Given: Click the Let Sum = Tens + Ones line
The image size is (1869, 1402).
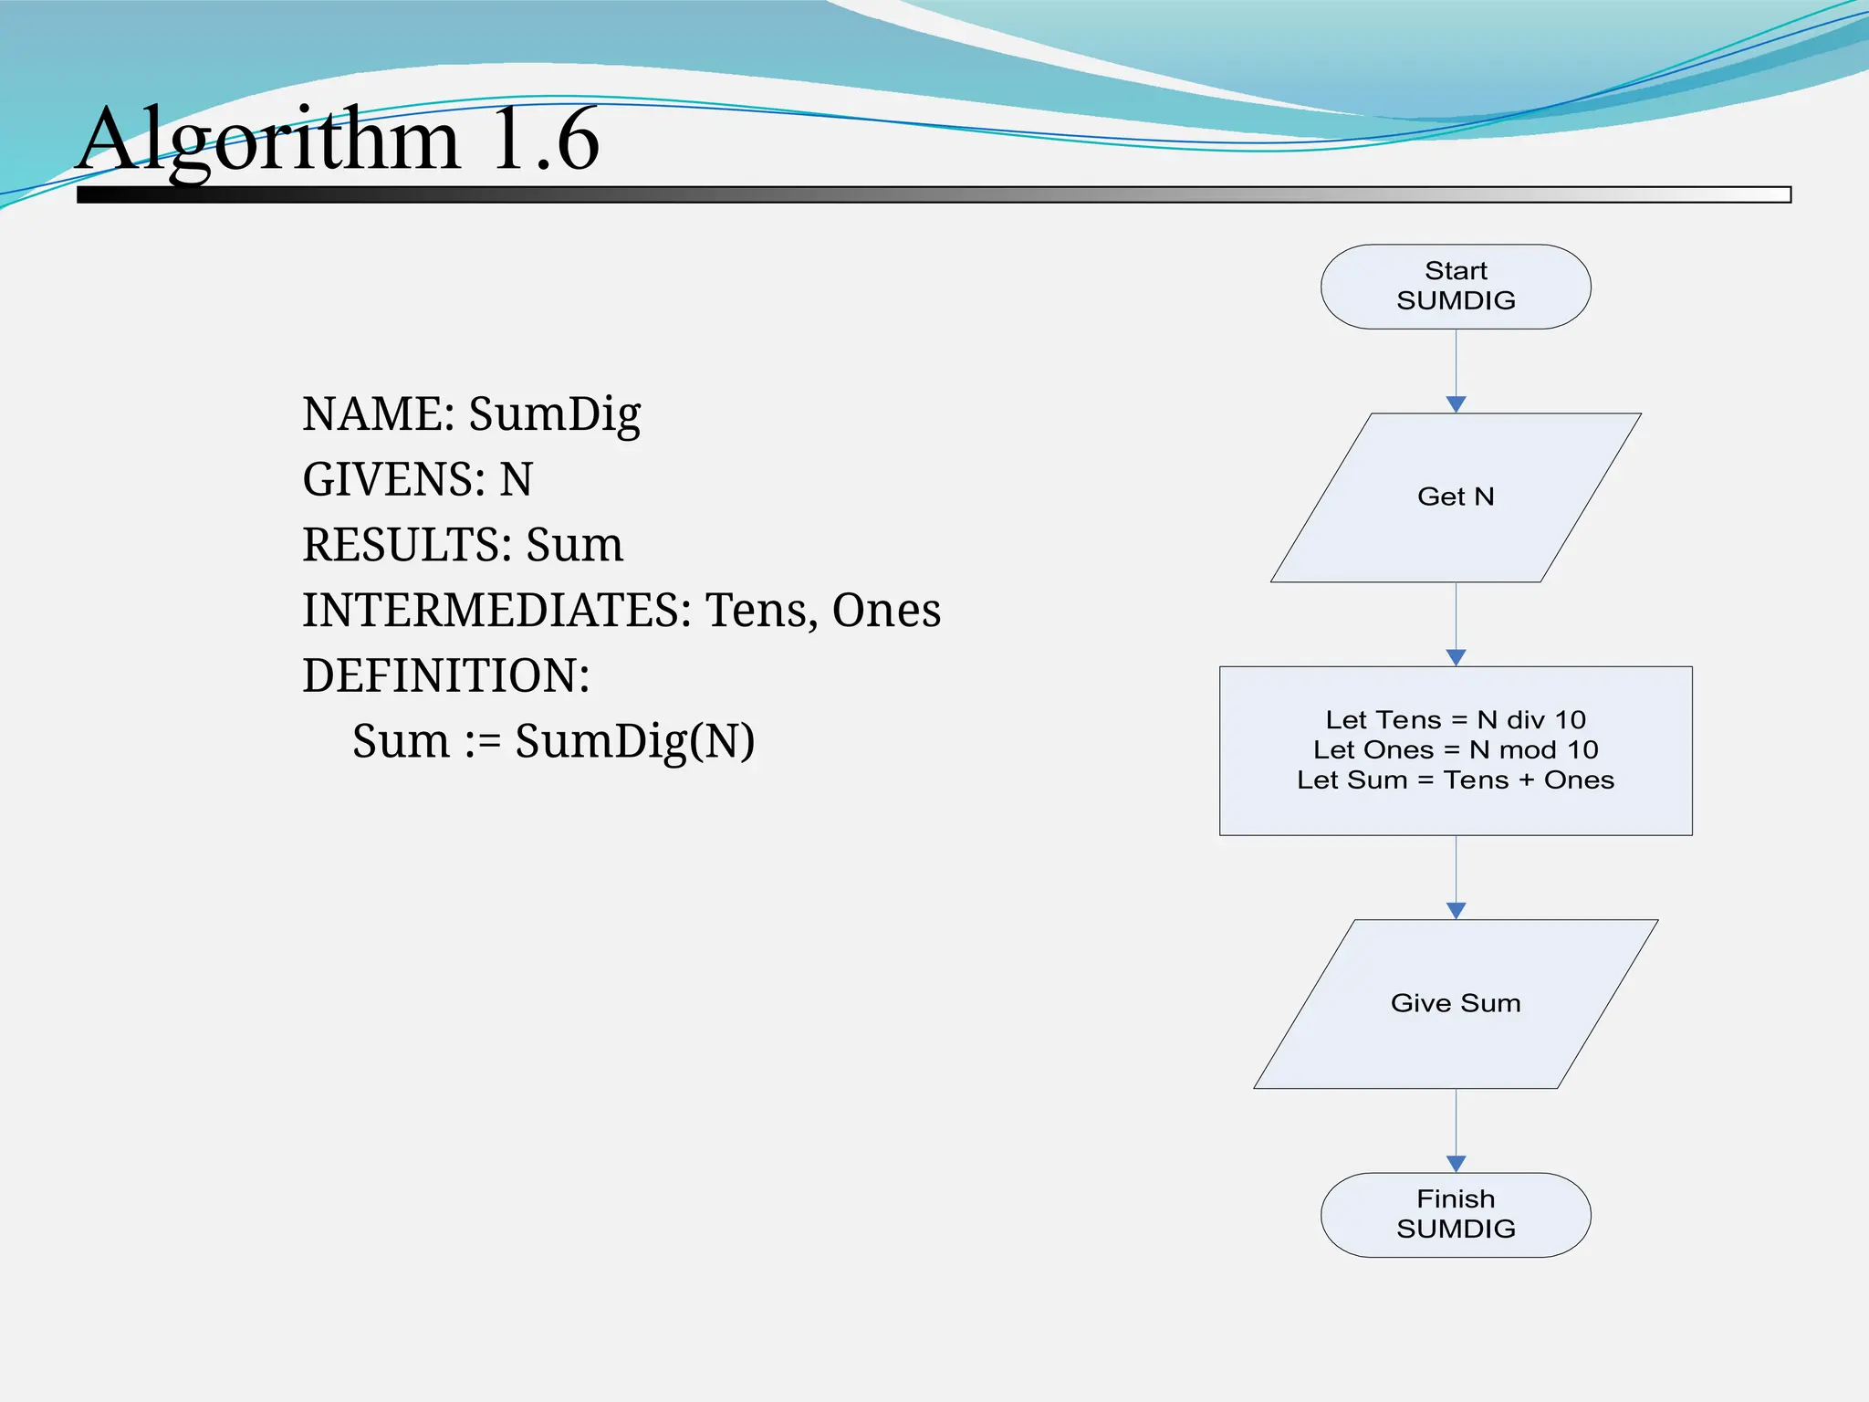Looking at the screenshot, I should pos(1456,780).
